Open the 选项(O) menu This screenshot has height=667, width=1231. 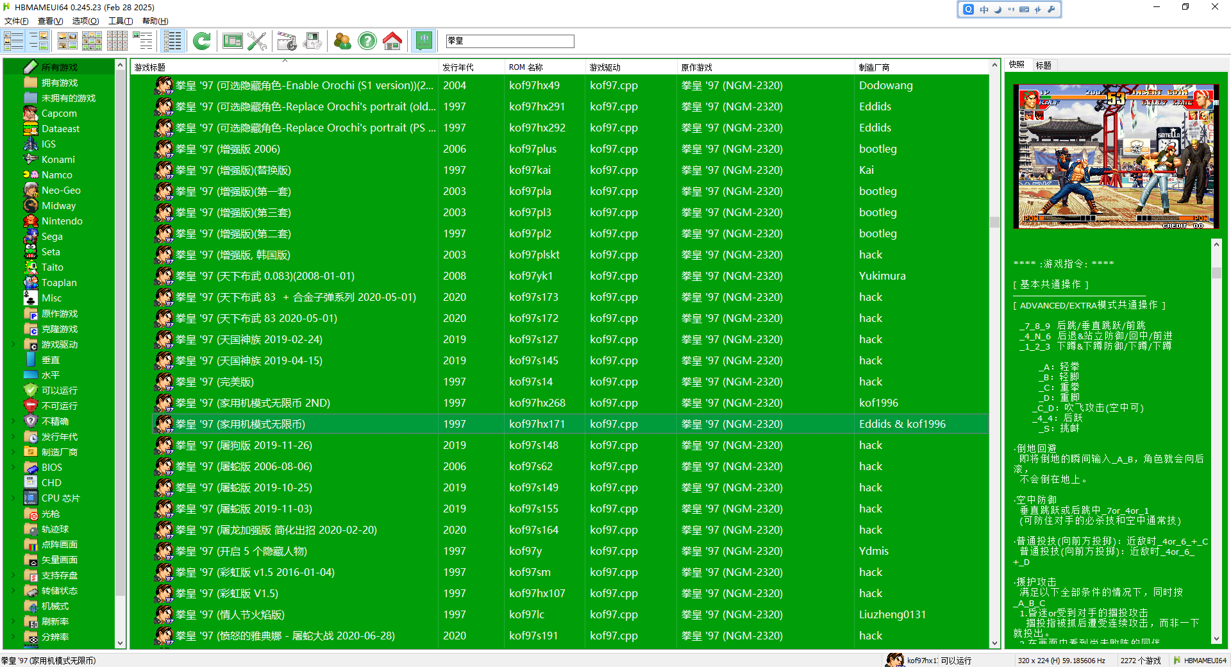pos(85,21)
